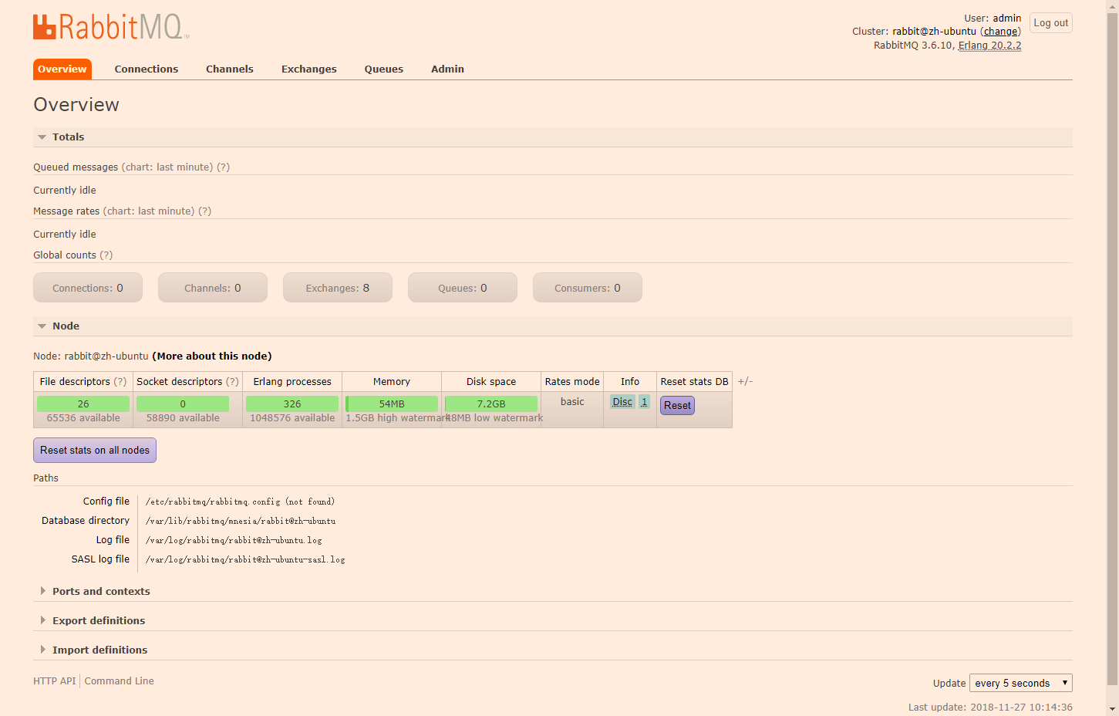Select the Overview tab
The width and height of the screenshot is (1119, 716).
click(x=62, y=69)
